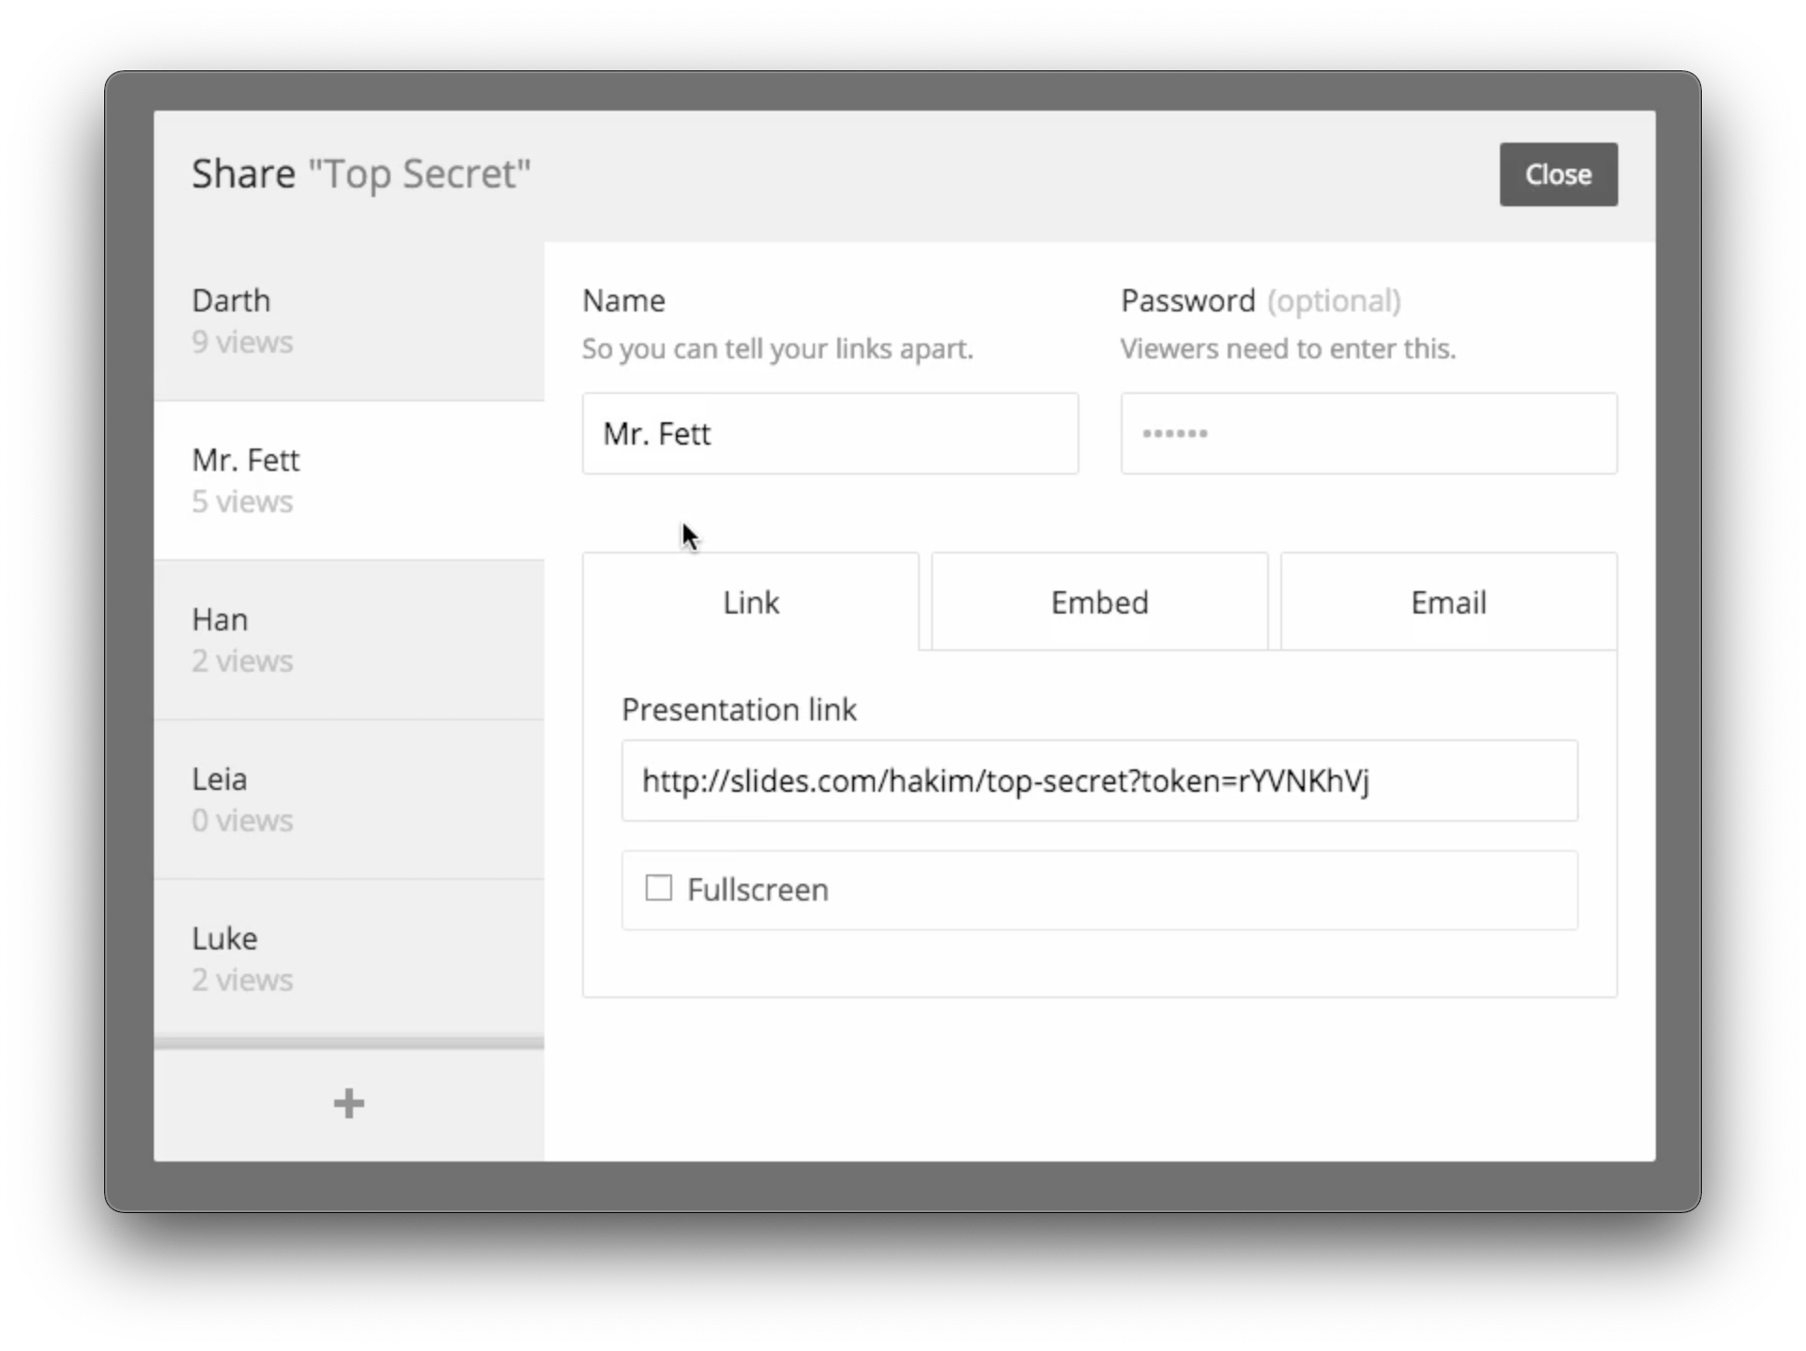Focus the optional Password field
Image resolution: width=1806 pixels, height=1351 pixels.
coord(1369,433)
